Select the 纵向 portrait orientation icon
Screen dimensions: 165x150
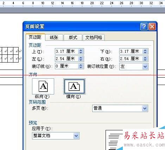pyautogui.click(x=43, y=86)
